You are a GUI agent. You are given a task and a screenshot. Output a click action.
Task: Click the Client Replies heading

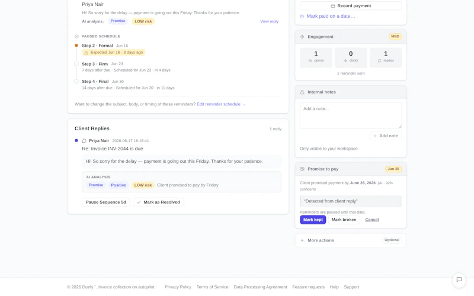[x=92, y=128]
